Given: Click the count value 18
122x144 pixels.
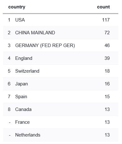Looking at the screenshot, I should pos(107,71).
